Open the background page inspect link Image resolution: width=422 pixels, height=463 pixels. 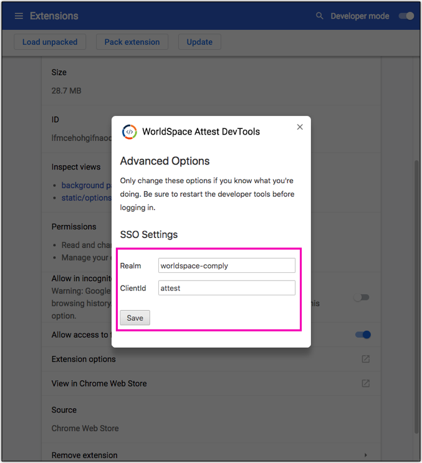87,185
